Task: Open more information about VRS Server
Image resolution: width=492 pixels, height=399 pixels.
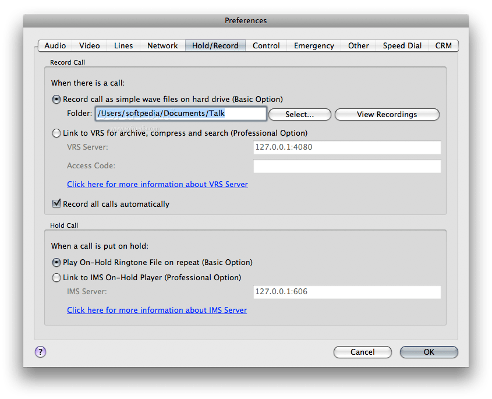Action: click(x=157, y=184)
